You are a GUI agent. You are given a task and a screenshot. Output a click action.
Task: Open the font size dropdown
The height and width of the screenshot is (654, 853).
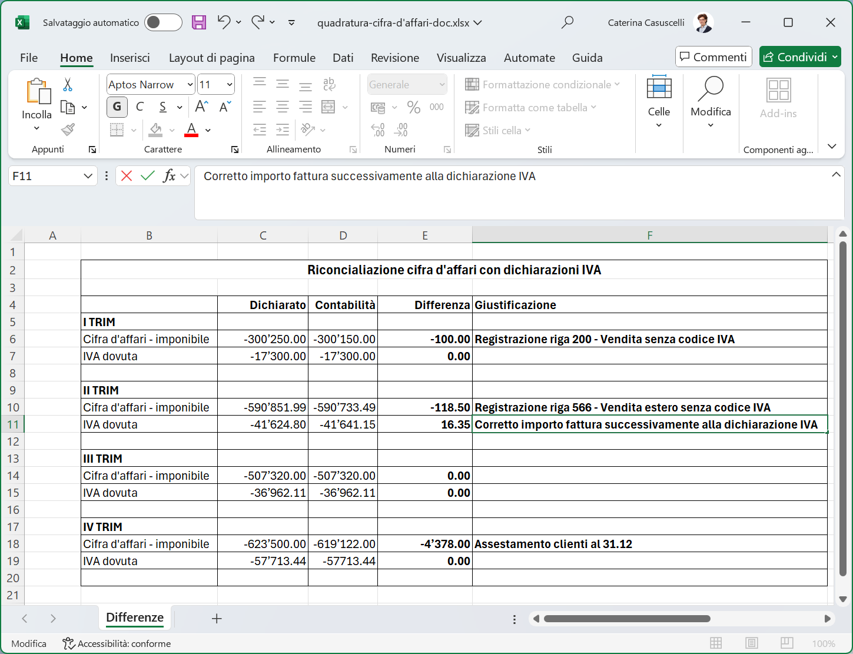click(x=230, y=85)
